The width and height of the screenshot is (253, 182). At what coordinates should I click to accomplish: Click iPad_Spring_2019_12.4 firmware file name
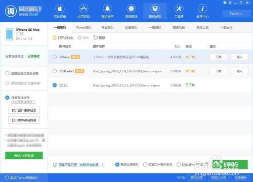pyautogui.click(x=128, y=71)
